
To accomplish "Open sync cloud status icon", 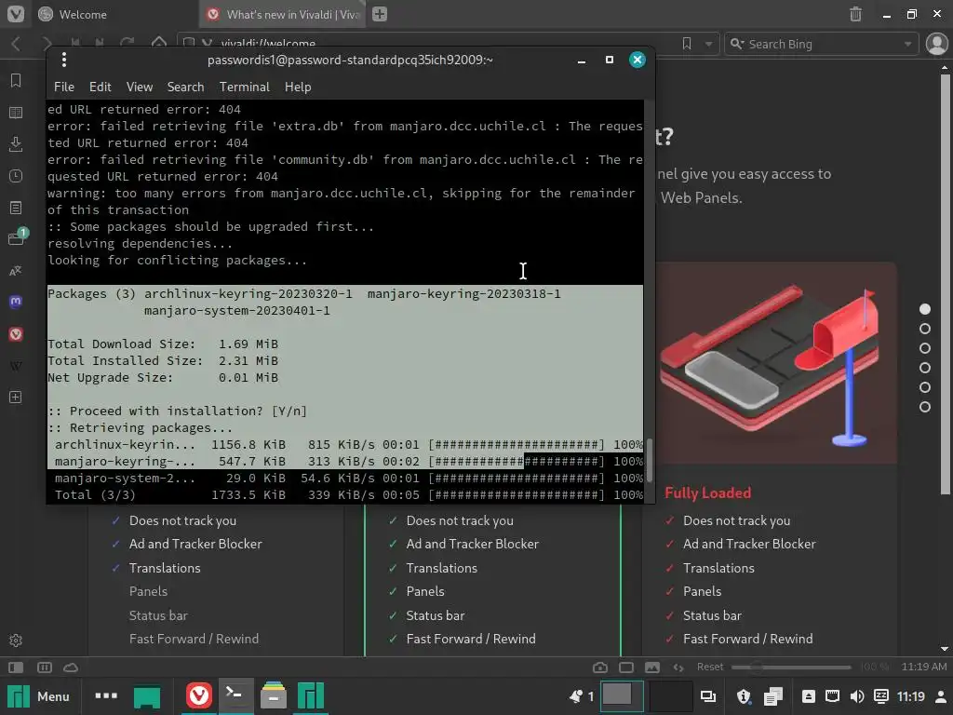I will coord(71,668).
